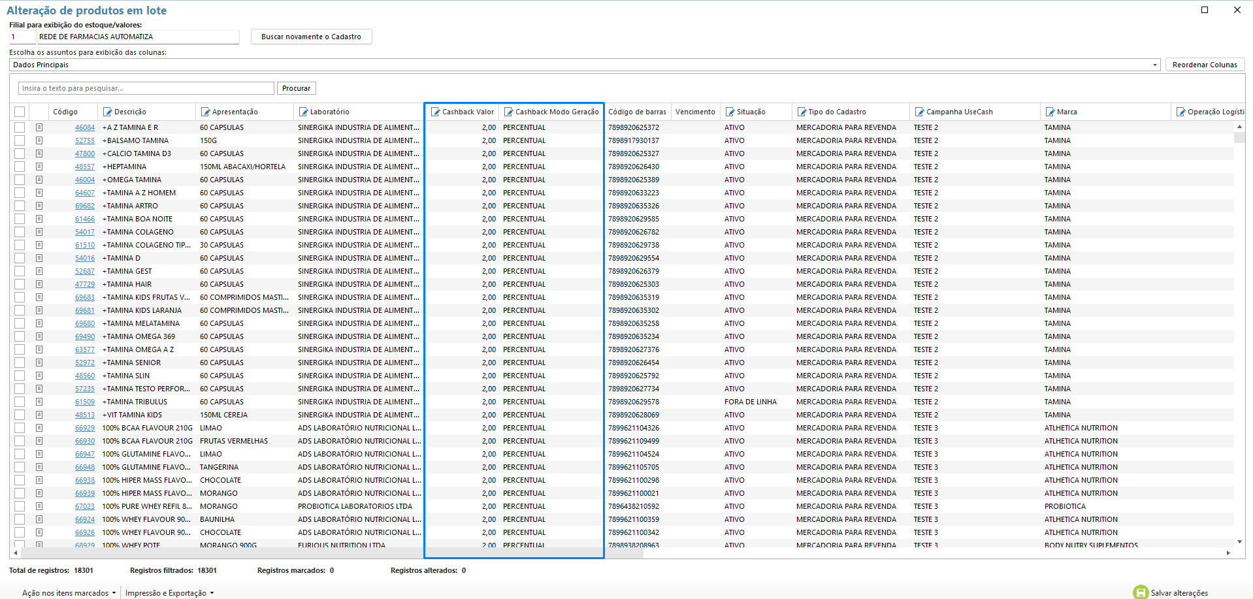This screenshot has width=1253, height=599.
Task: Click the vertical scrollbar down arrow
Action: coord(1239,542)
